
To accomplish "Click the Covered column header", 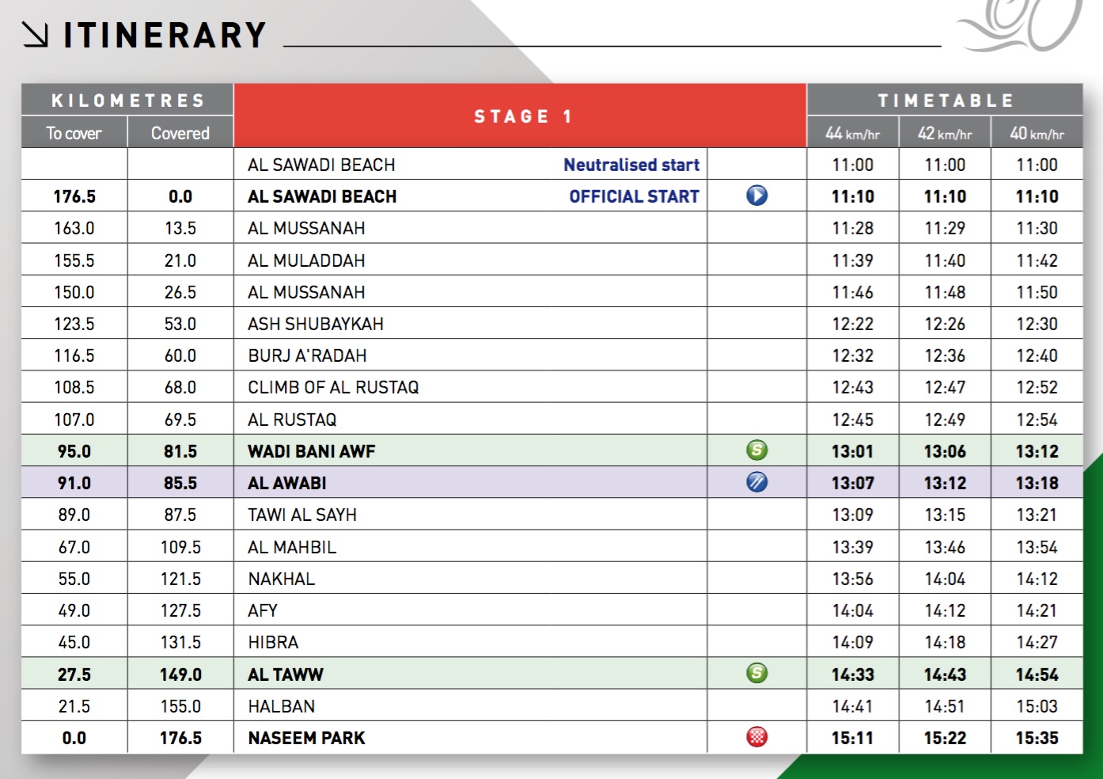I will coord(180,134).
